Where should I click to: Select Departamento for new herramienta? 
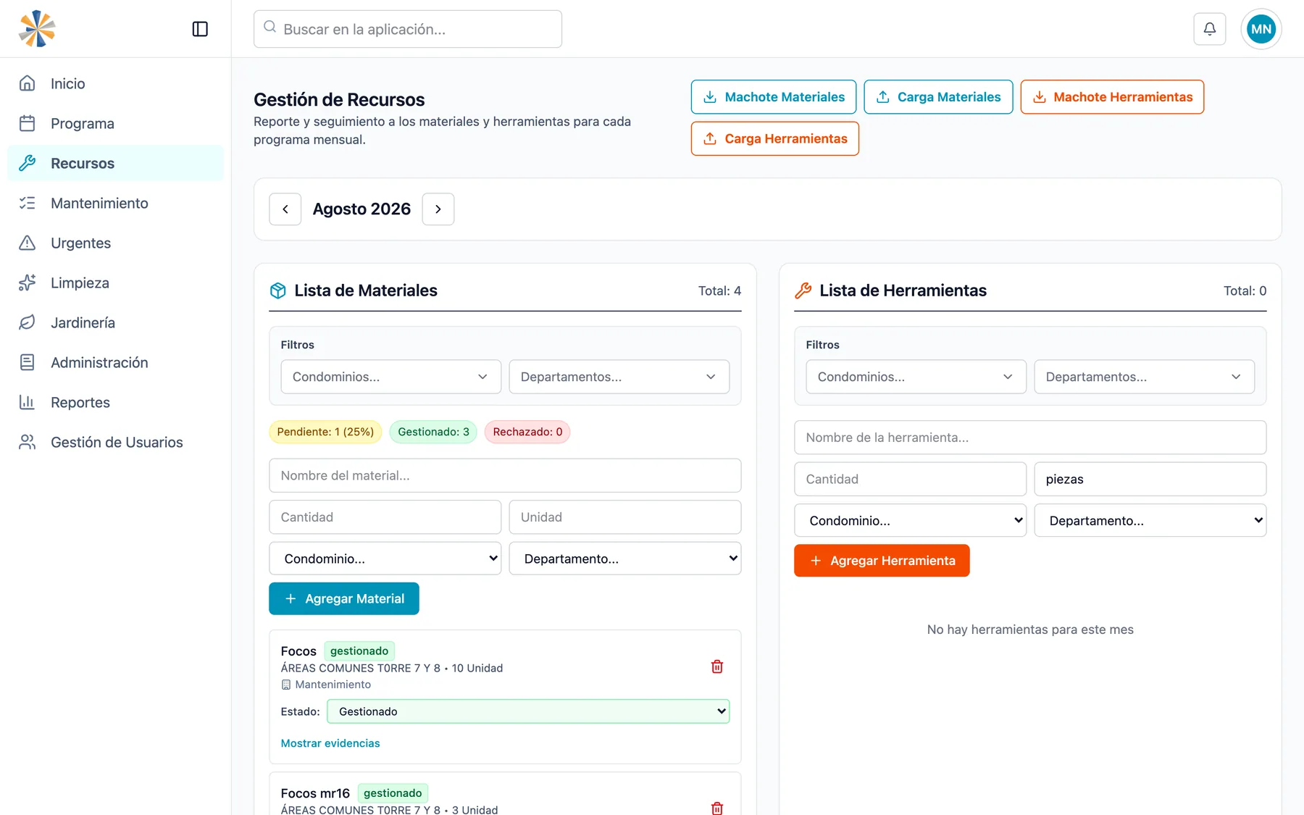(x=1150, y=520)
